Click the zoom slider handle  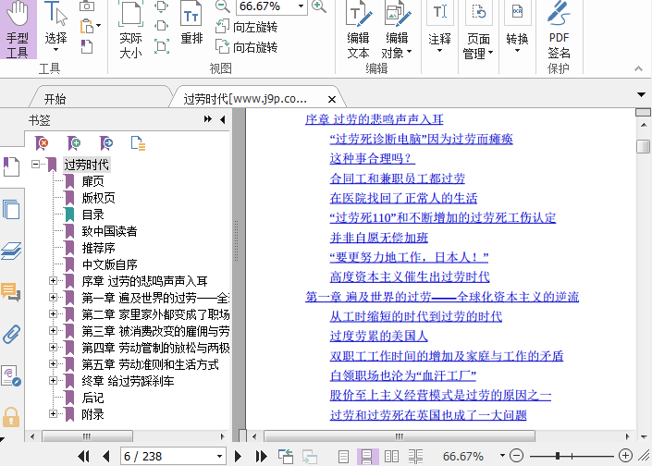(557, 456)
